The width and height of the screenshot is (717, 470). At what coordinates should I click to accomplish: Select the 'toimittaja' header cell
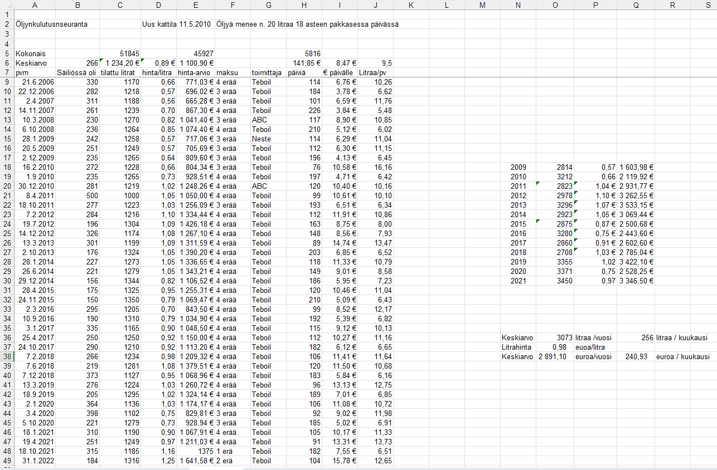pyautogui.click(x=268, y=72)
